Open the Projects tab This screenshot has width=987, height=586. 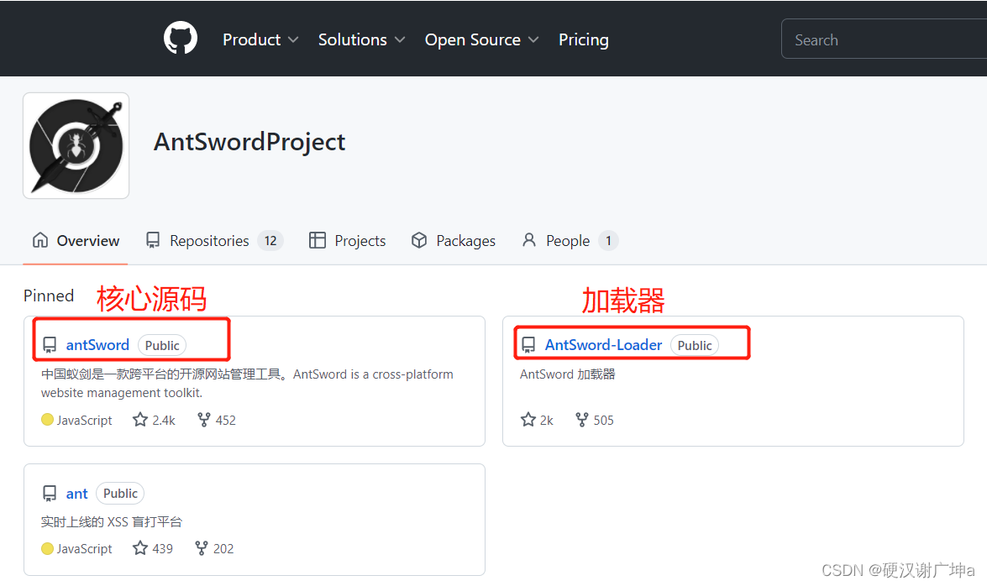(x=347, y=240)
